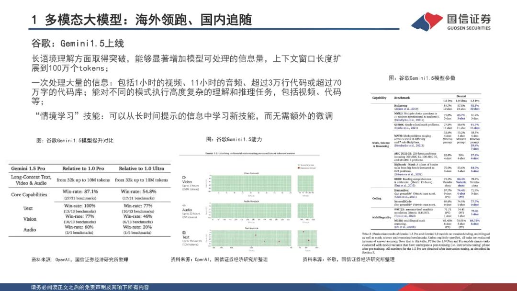Screen dimensions: 517x291
Task: Click the Guosen Securities logo emblem
Action: [x=427, y=22]
